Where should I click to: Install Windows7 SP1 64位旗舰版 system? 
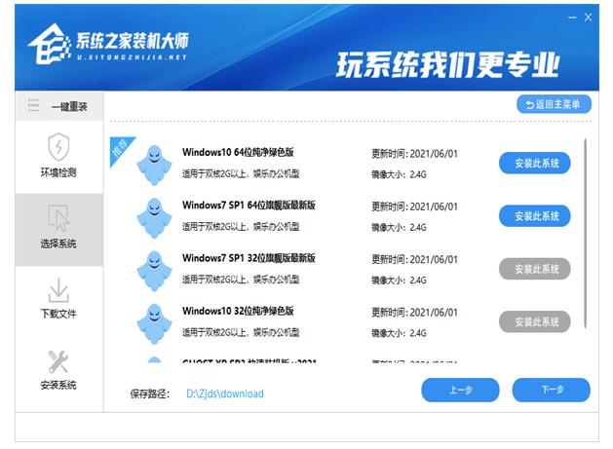click(x=535, y=216)
